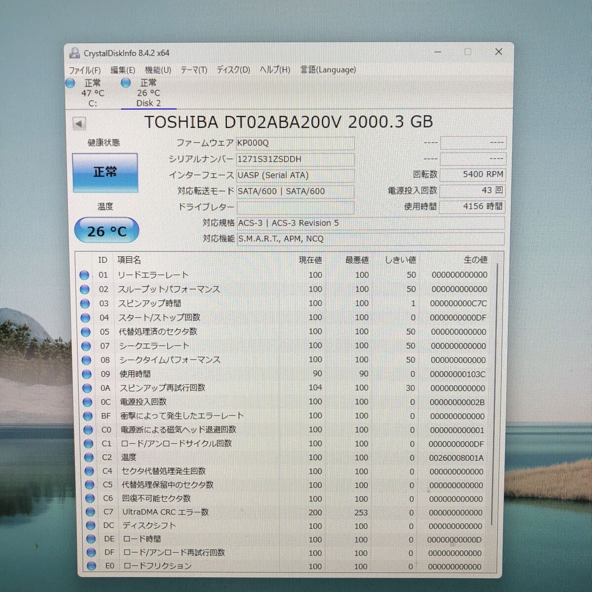The height and width of the screenshot is (592, 592).
Task: Open the 機能(U) menu
Action: 158,70
